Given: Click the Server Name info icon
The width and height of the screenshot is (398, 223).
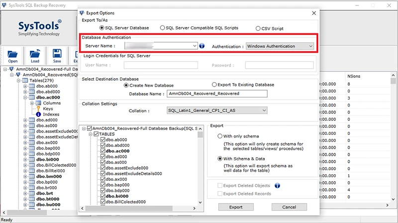Looking at the screenshot, I should (x=202, y=46).
